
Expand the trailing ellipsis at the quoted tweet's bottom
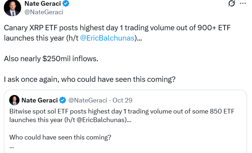click(x=12, y=146)
